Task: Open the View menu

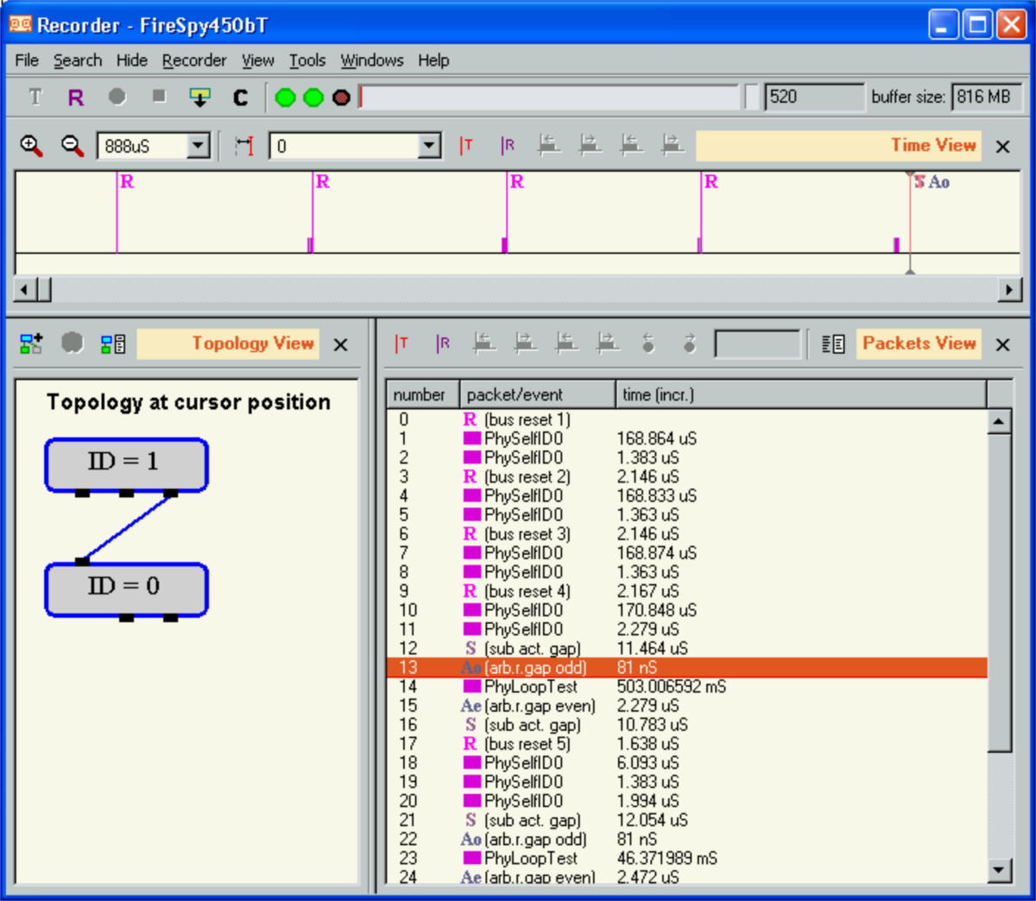Action: coord(258,60)
